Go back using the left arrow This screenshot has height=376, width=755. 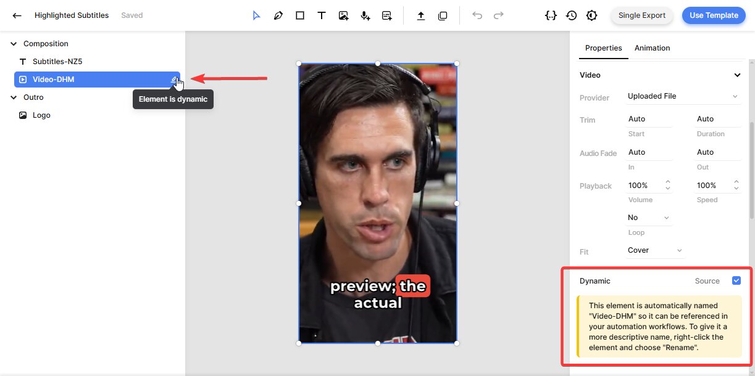click(x=17, y=15)
